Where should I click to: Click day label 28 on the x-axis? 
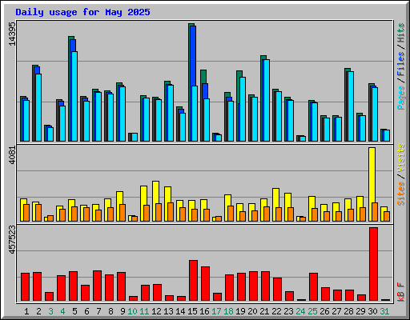tap(348, 311)
